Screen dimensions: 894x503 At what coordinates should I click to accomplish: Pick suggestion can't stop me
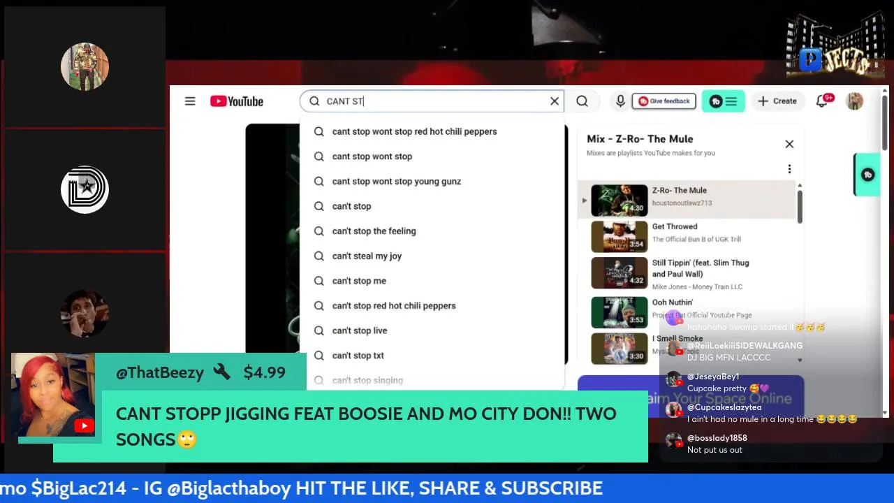click(x=432, y=281)
